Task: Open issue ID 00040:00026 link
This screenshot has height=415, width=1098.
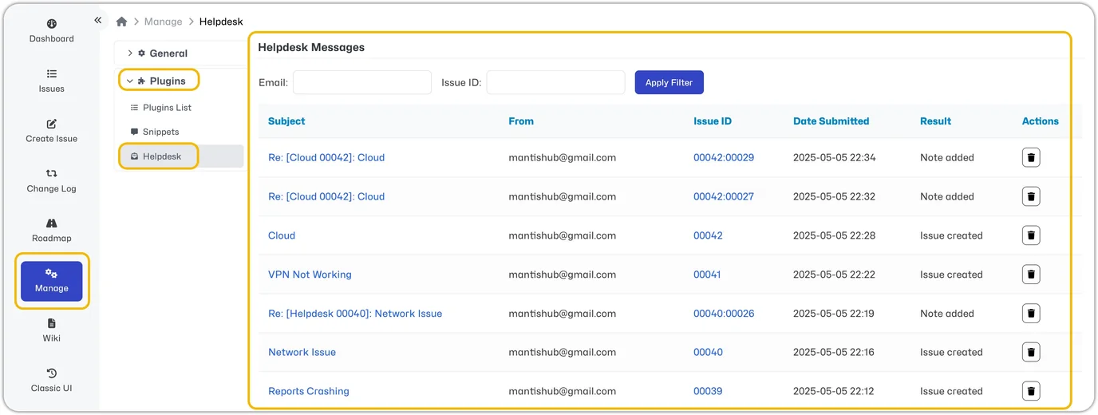Action: point(724,314)
